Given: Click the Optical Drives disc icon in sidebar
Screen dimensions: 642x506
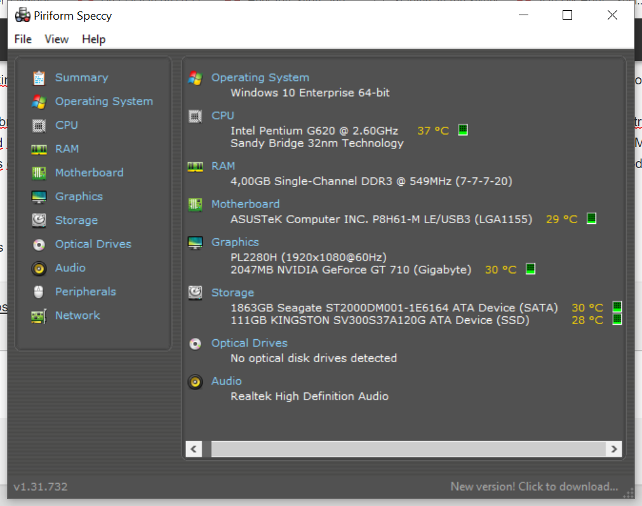Looking at the screenshot, I should point(39,244).
